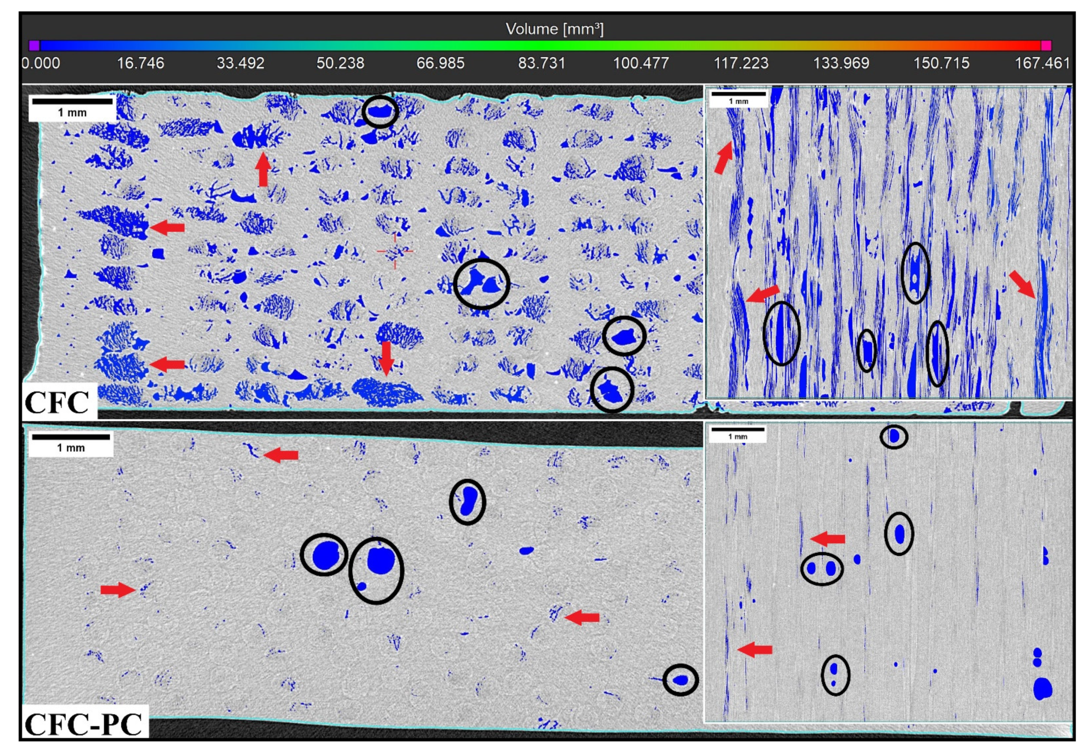Click the magenta swatch at color bar's right end

coord(1046,45)
